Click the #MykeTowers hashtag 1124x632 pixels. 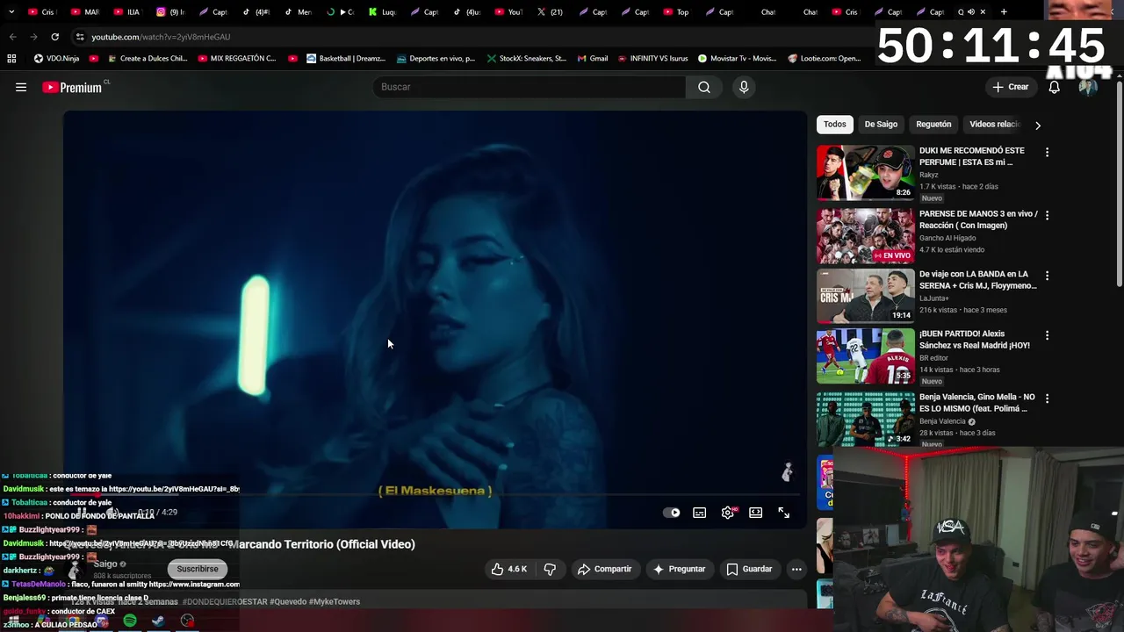pyautogui.click(x=335, y=601)
